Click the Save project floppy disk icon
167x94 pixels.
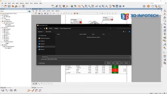pos(9,6)
